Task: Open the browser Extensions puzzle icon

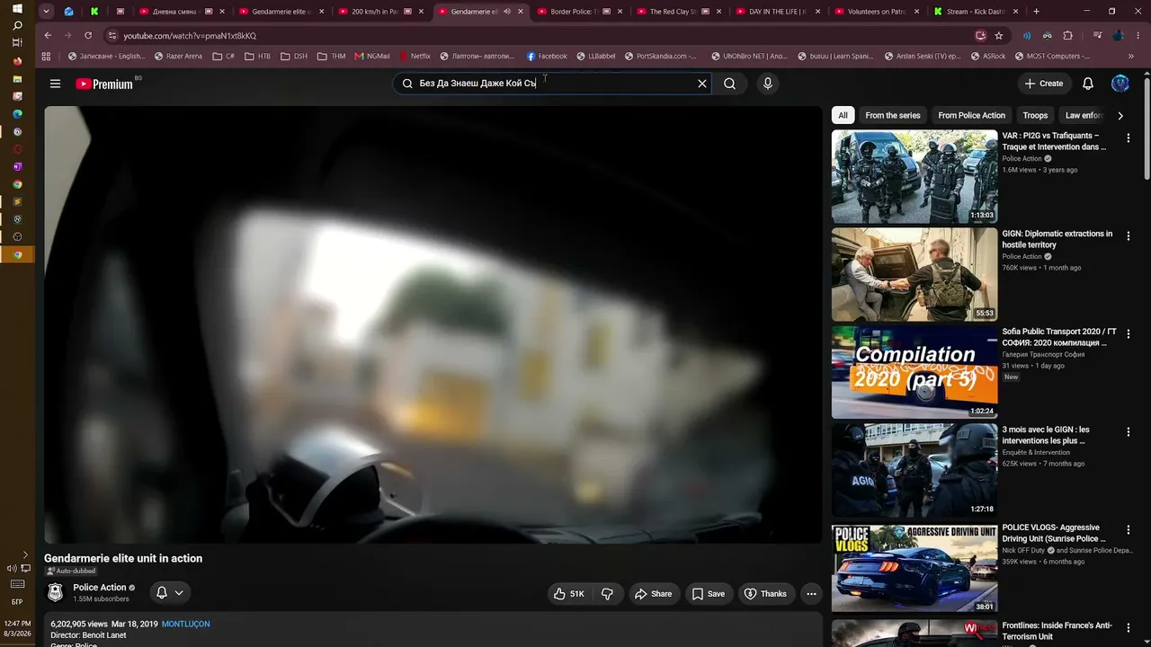Action: coord(1068,36)
